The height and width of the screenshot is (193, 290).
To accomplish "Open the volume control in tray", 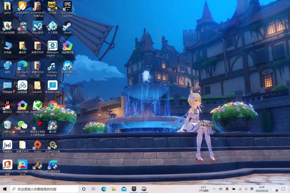I will click(246, 189).
